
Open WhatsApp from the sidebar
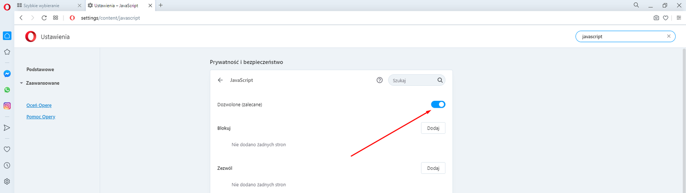click(7, 90)
